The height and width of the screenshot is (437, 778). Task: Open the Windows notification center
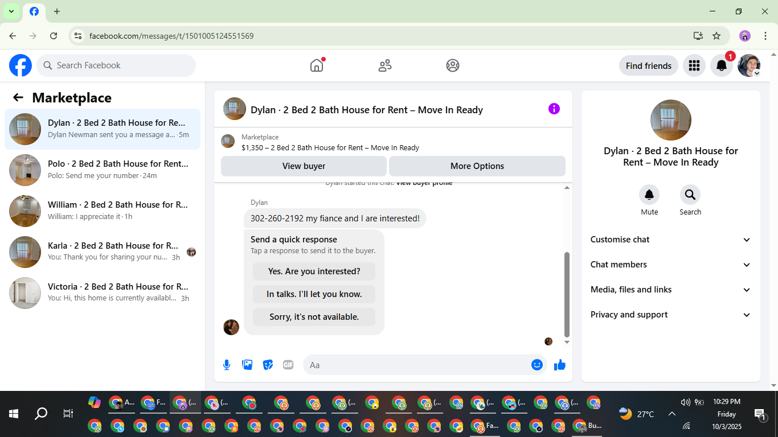click(759, 414)
